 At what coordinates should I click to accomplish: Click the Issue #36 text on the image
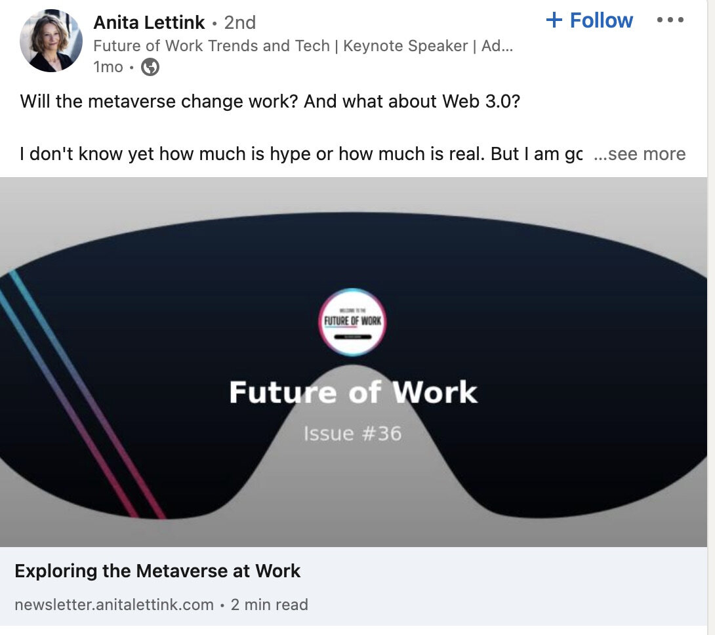pos(353,433)
